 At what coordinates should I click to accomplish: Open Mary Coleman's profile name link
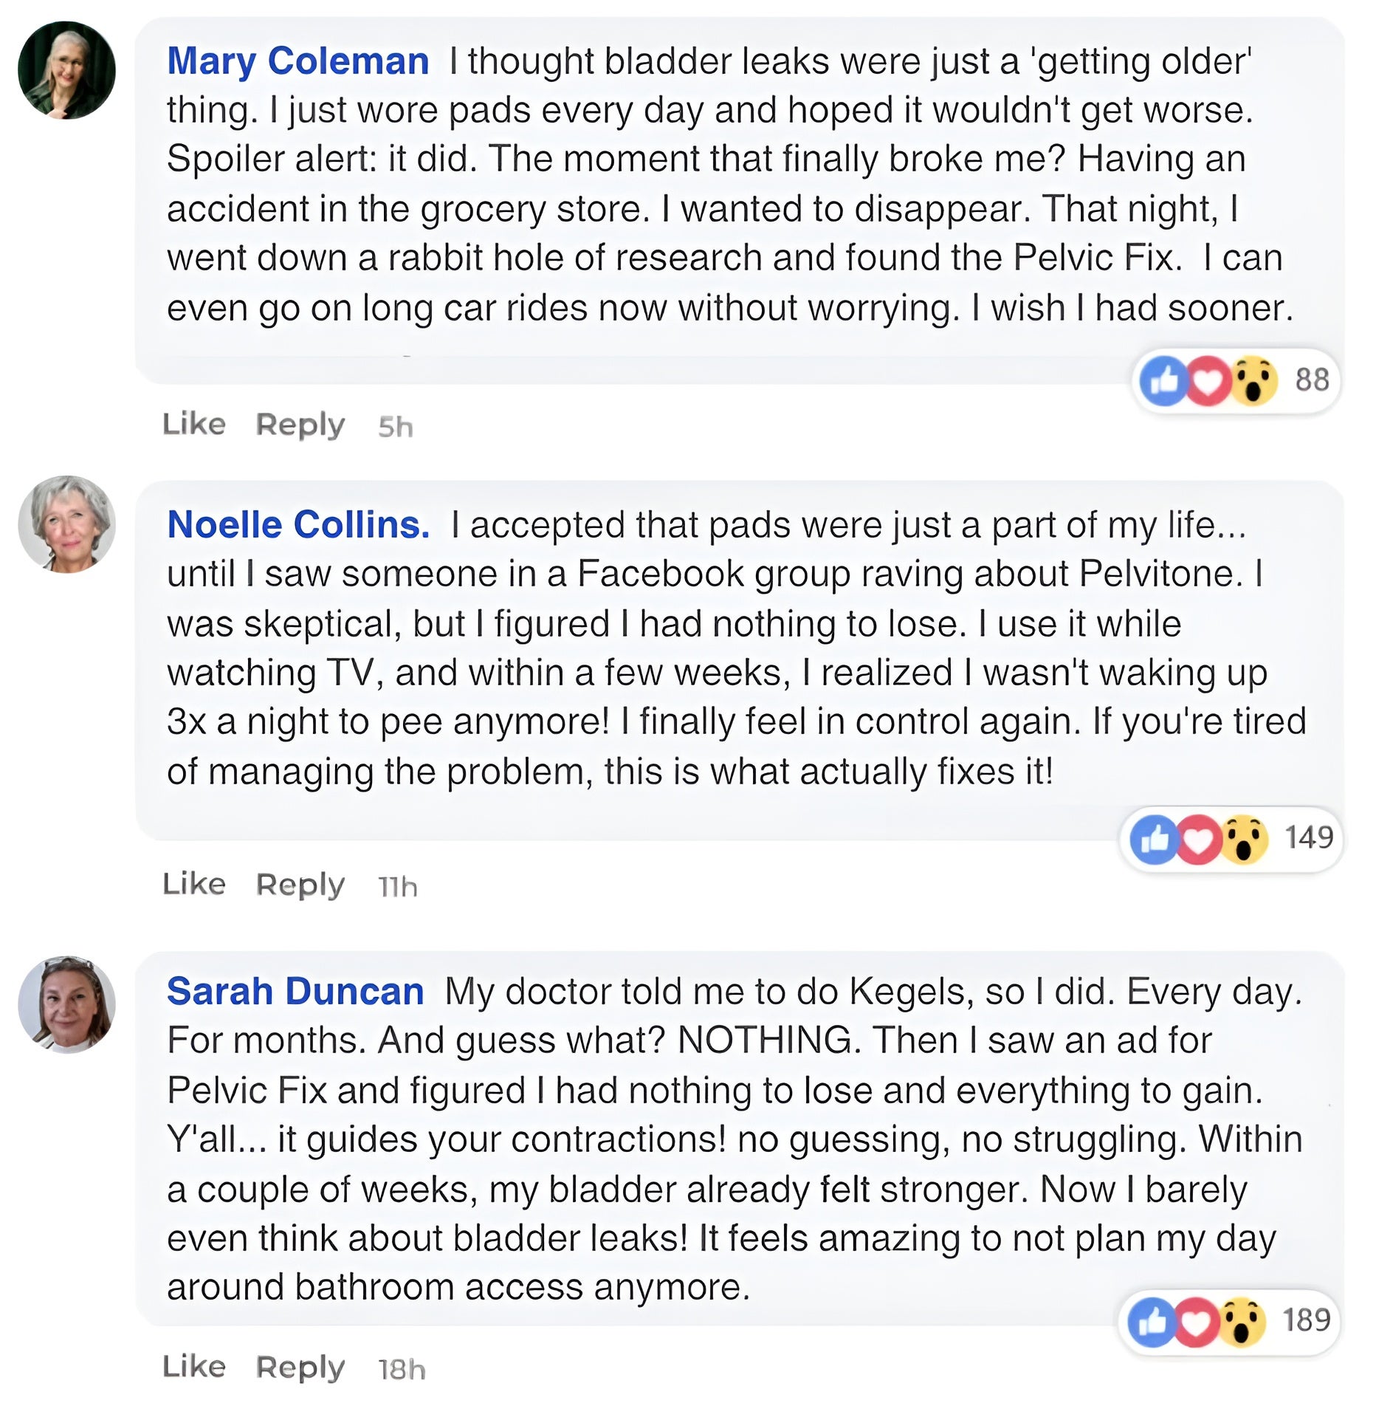297,61
